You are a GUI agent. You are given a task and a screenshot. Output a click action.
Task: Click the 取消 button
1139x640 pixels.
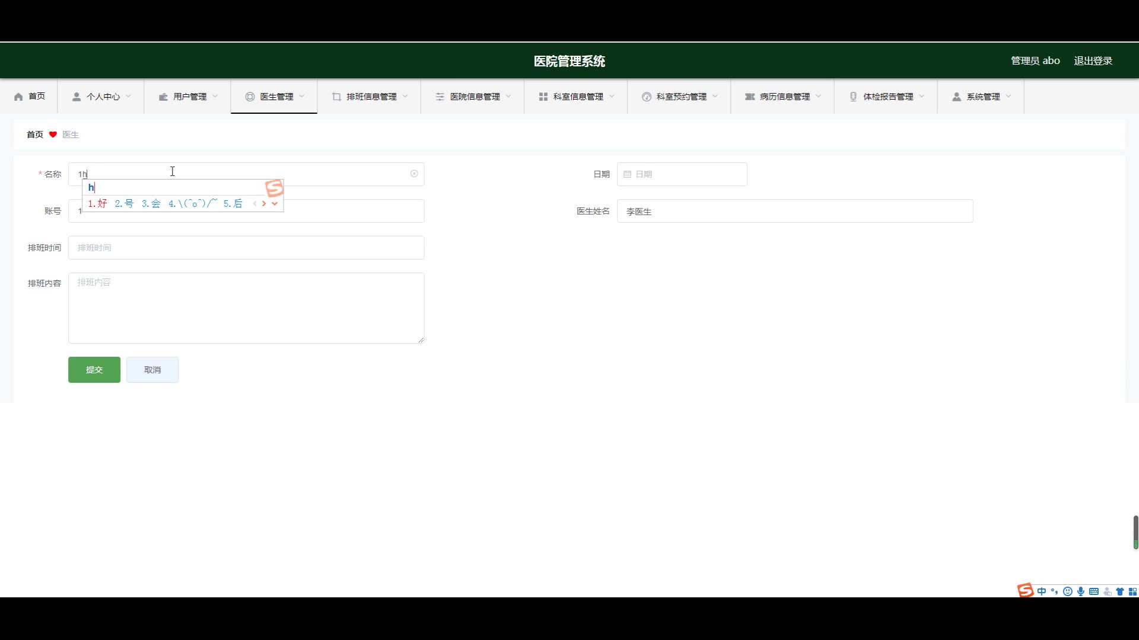pos(152,370)
